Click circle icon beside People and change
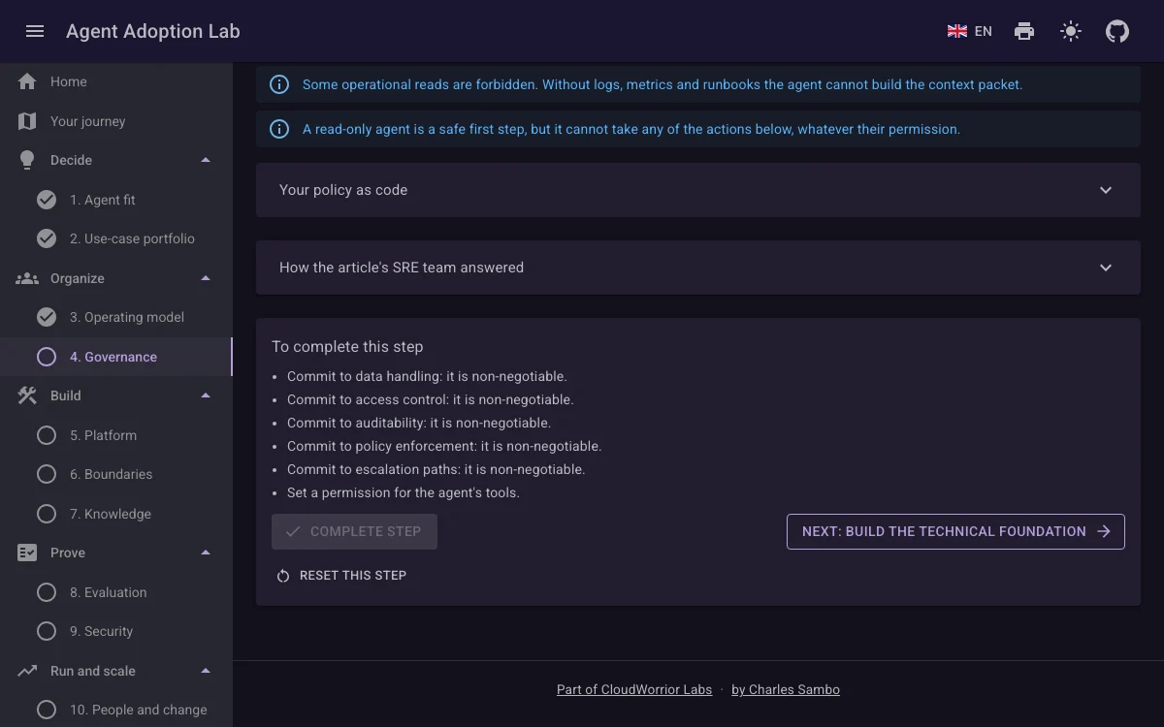The height and width of the screenshot is (727, 1164). (47, 710)
